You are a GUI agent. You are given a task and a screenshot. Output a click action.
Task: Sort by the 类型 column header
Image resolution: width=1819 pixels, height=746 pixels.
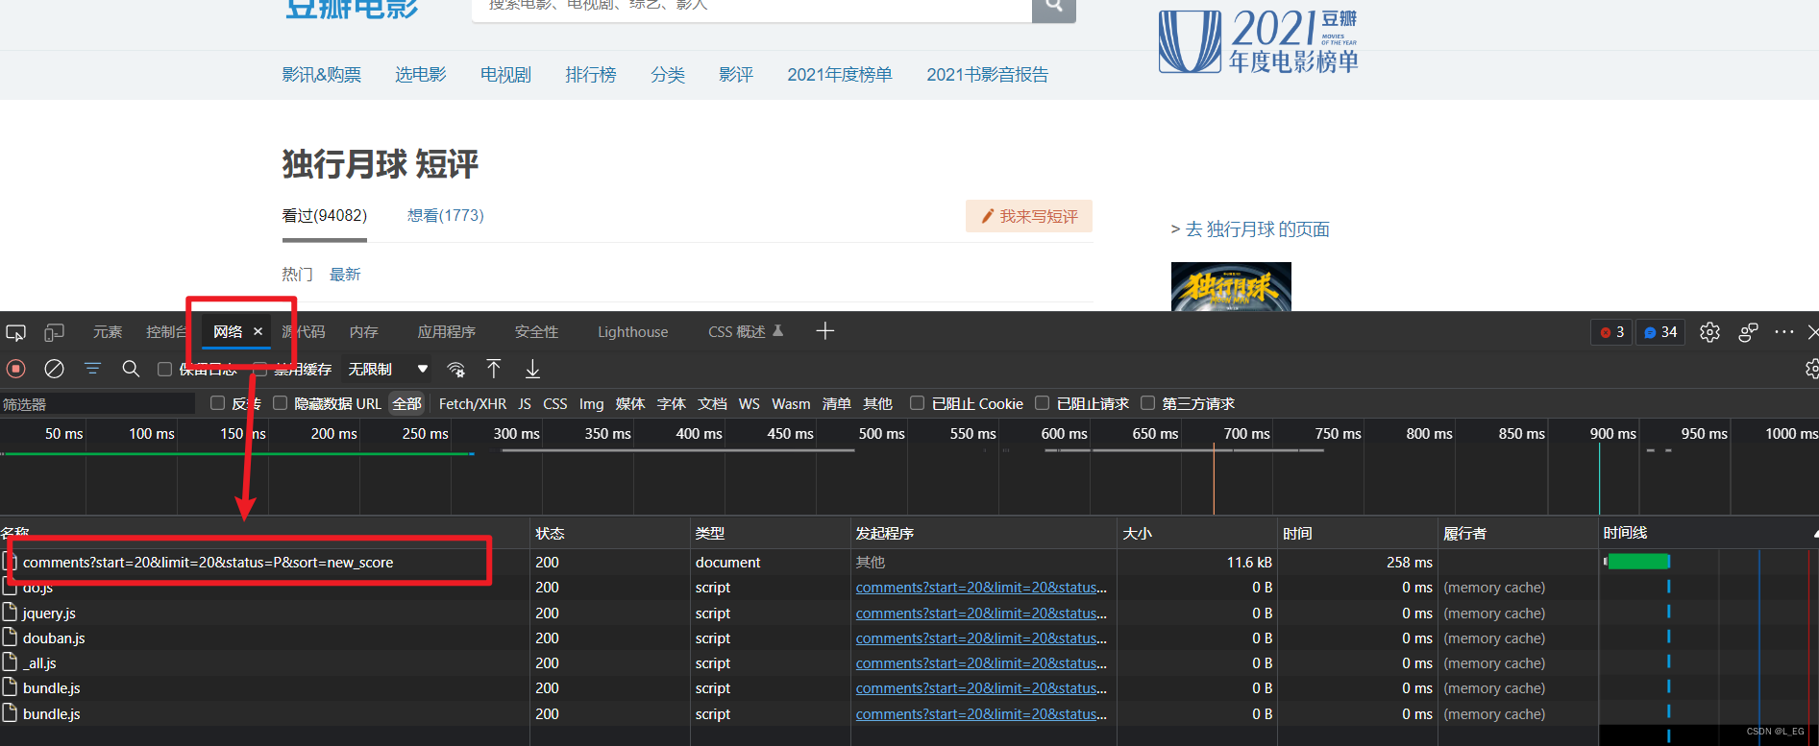pyautogui.click(x=770, y=533)
